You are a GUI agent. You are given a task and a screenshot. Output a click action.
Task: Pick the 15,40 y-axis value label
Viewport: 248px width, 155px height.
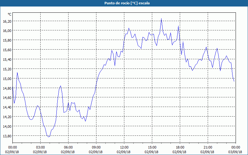[x=7, y=59]
